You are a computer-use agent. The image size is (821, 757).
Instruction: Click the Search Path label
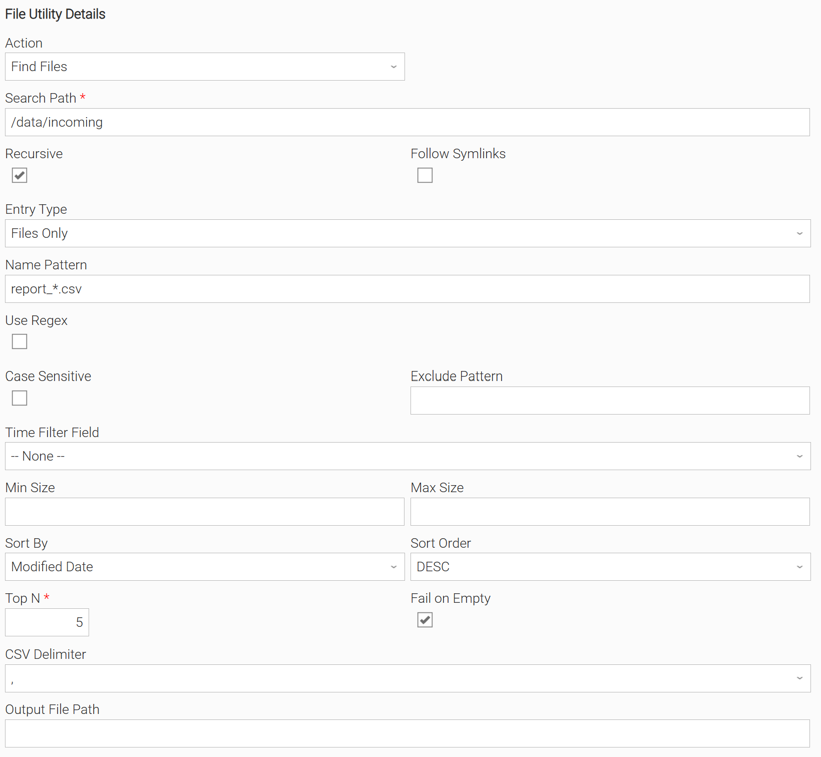41,98
